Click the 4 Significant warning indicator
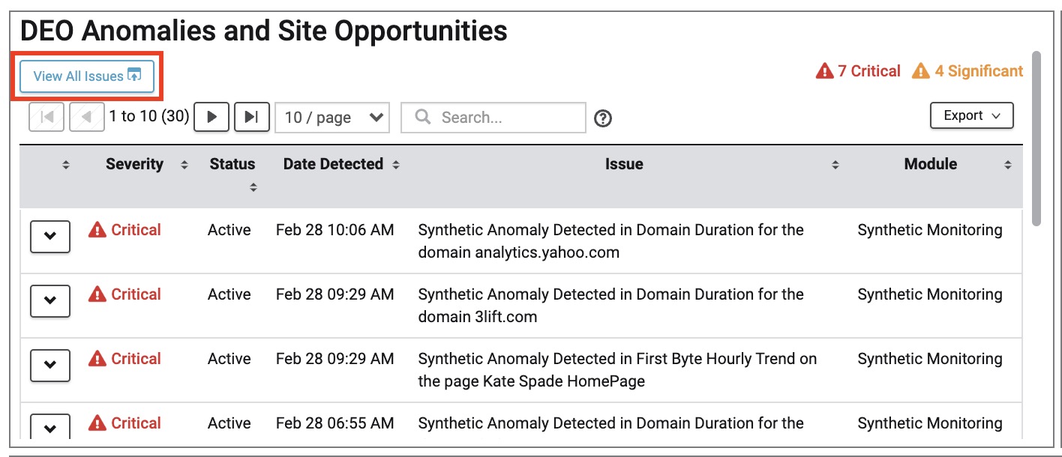 tap(967, 71)
